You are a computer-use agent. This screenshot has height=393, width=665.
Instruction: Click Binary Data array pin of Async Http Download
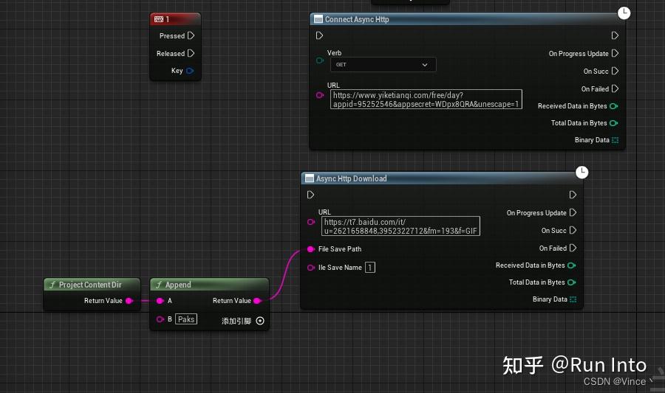pyautogui.click(x=573, y=299)
